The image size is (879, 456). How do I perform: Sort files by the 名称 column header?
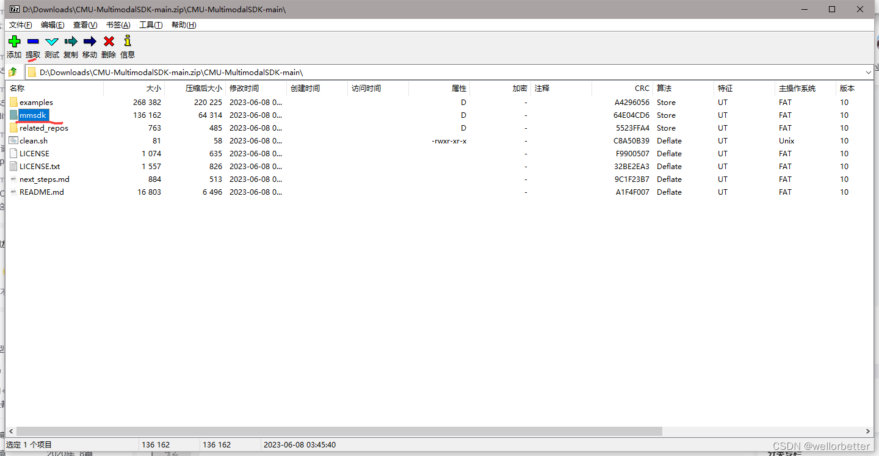(16, 88)
